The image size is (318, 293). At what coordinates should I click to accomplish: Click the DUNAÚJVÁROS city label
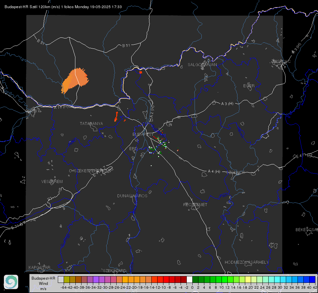tap(132, 196)
